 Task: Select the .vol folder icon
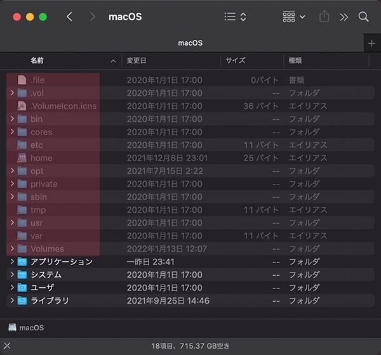pos(22,93)
